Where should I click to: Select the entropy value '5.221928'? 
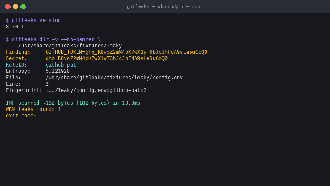coord(58,71)
